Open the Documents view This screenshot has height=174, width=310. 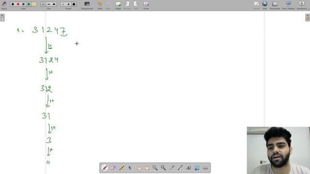point(275,5)
